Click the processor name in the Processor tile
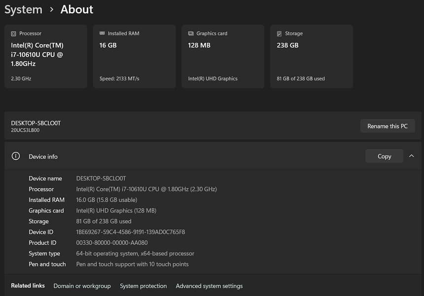The height and width of the screenshot is (296, 424). [x=37, y=54]
